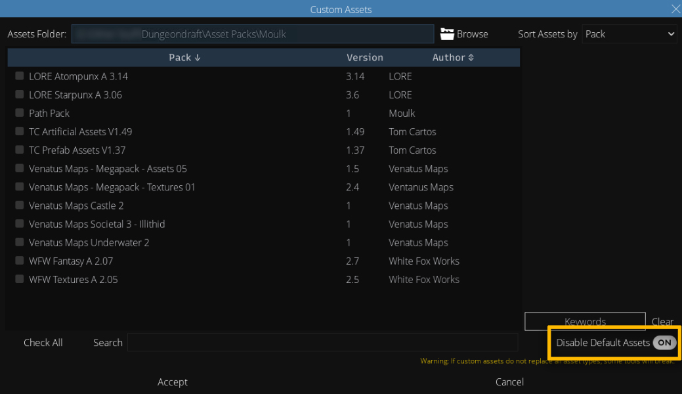This screenshot has width=682, height=394.
Task: Click the Check All button
Action: 43,343
